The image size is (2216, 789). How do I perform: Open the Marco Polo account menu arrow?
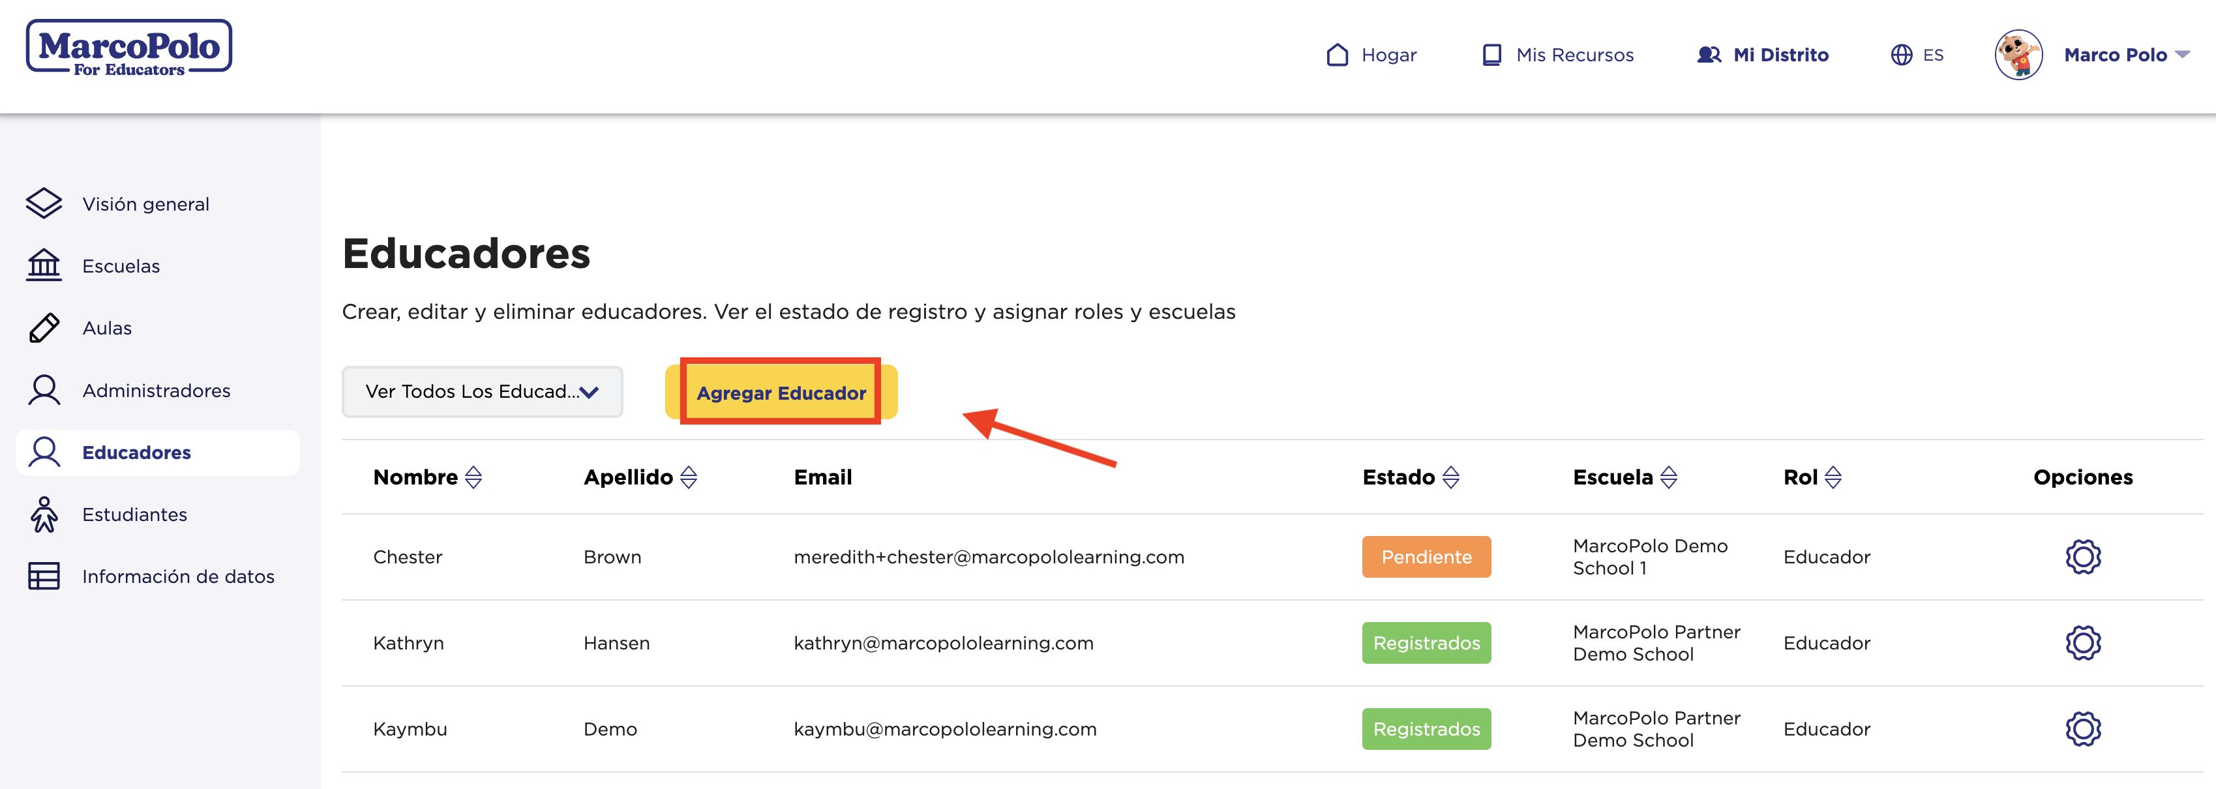click(2183, 54)
